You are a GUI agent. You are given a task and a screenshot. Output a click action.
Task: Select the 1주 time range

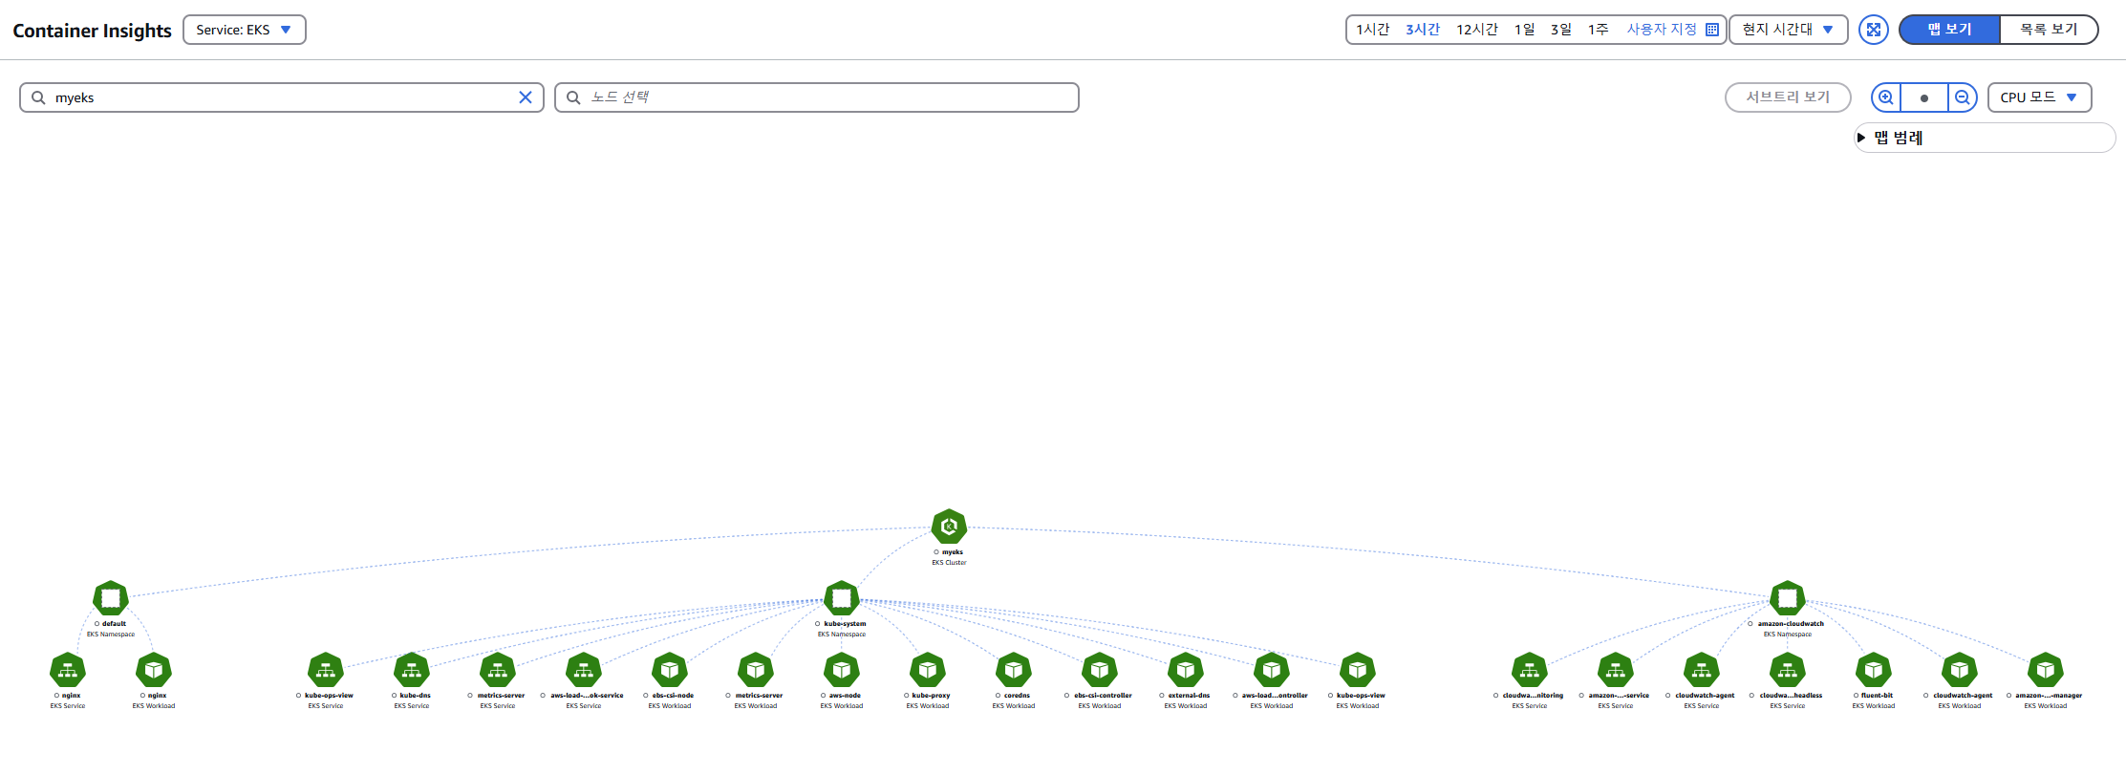pos(1599,30)
